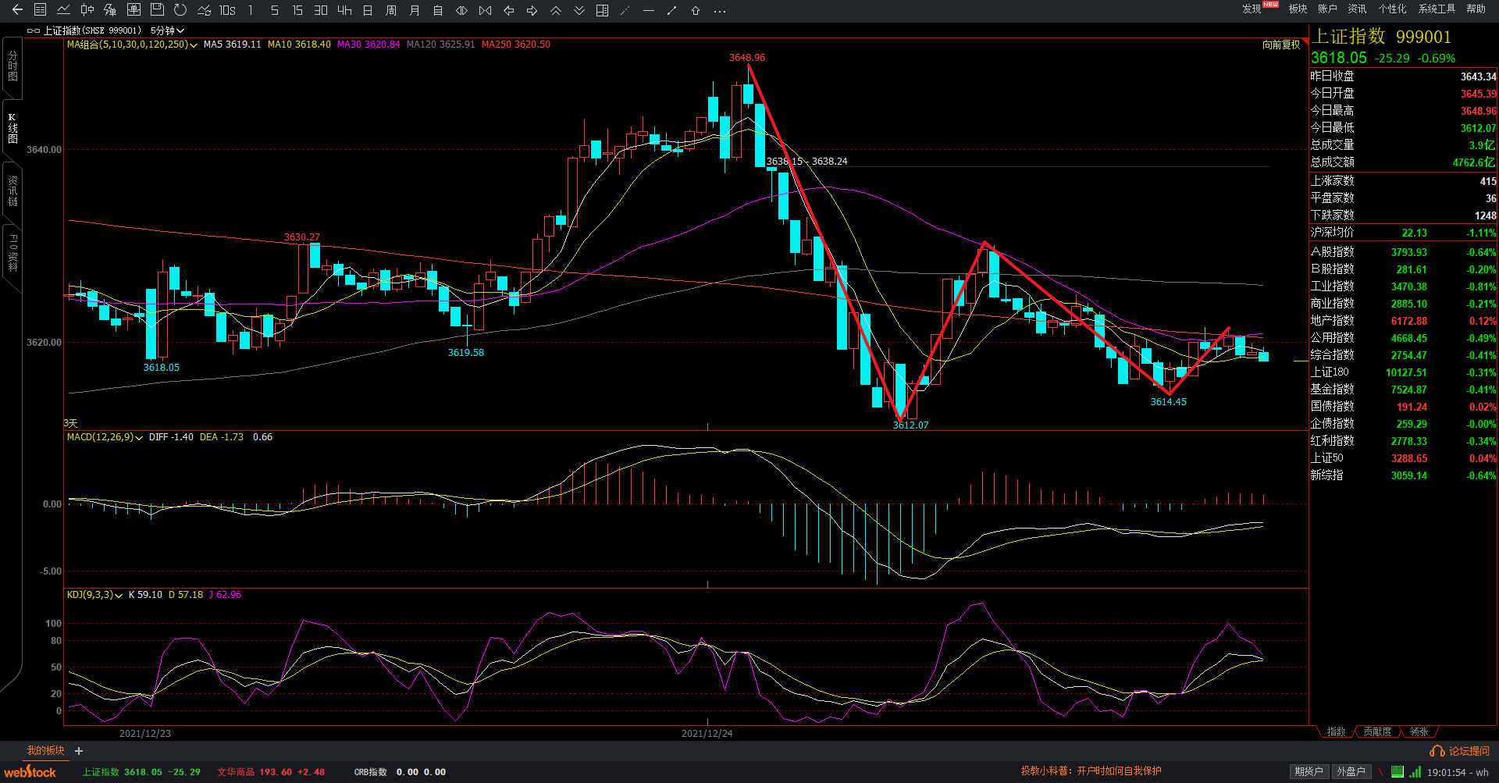Screen dimensions: 1499x783
Task: Switch to 15-minute K-line period
Action: pyautogui.click(x=297, y=10)
